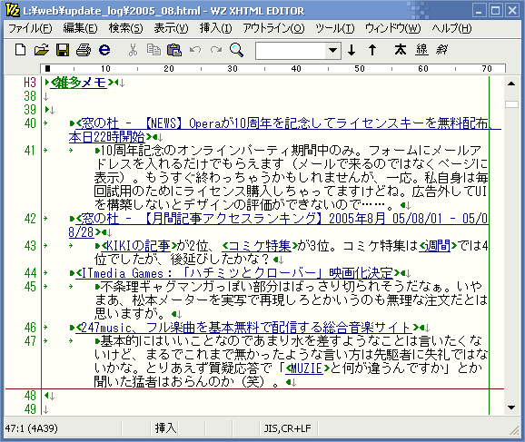Open the ヘルプ(H) menu

coord(451,28)
